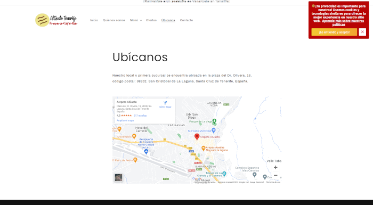
Task: Open the 217 reseñas link
Action: 140,116
